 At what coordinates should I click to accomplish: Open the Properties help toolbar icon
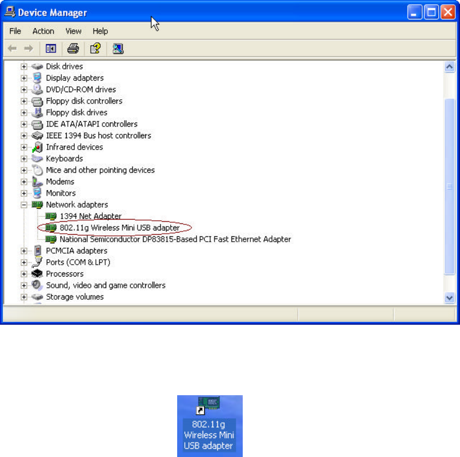tap(95, 48)
